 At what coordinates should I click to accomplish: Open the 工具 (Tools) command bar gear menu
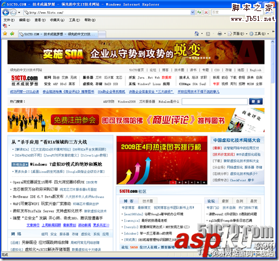click(259, 34)
